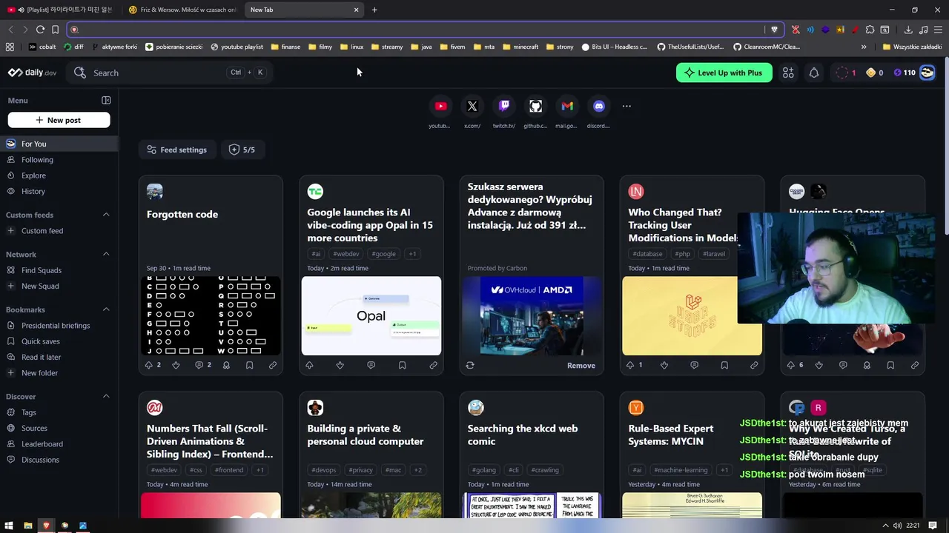Refresh the OVHcloud promoted ad

pos(470,365)
